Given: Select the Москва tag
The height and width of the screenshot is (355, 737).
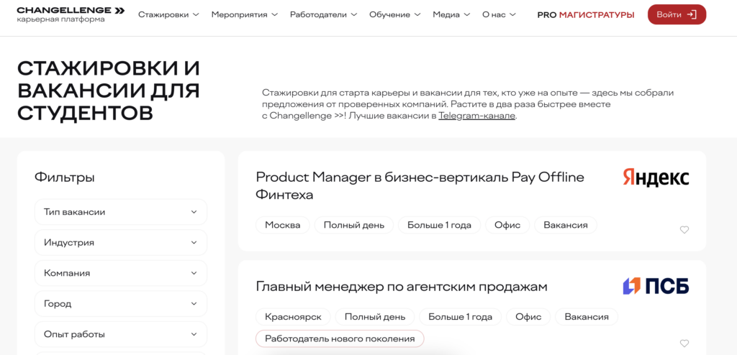Looking at the screenshot, I should (282, 225).
